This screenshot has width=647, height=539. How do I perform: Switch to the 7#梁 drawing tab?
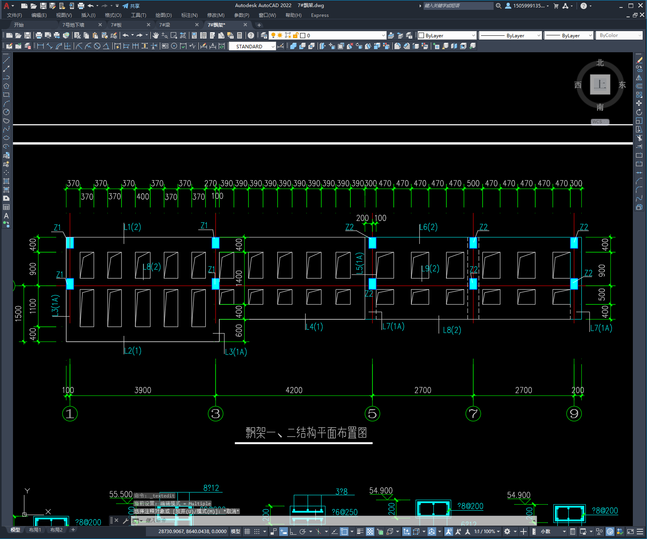pyautogui.click(x=165, y=25)
